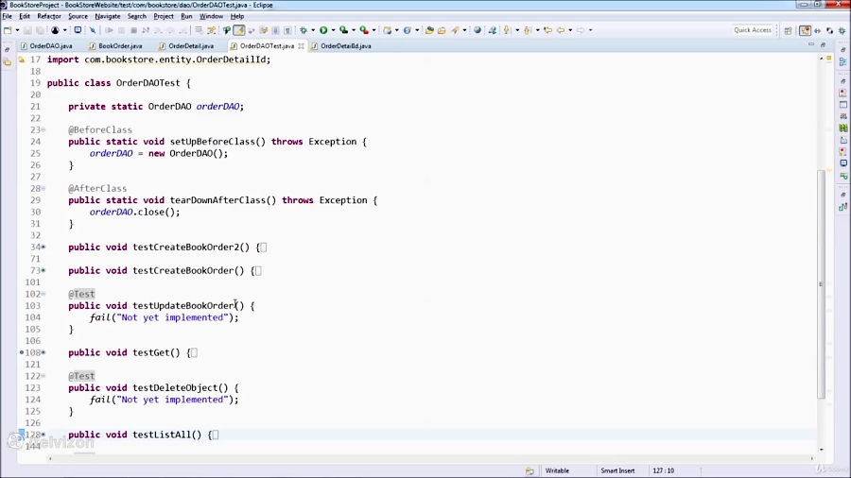851x478 pixels.
Task: Expand folded testCreateBookOrder method at line 73
Action: pos(43,270)
